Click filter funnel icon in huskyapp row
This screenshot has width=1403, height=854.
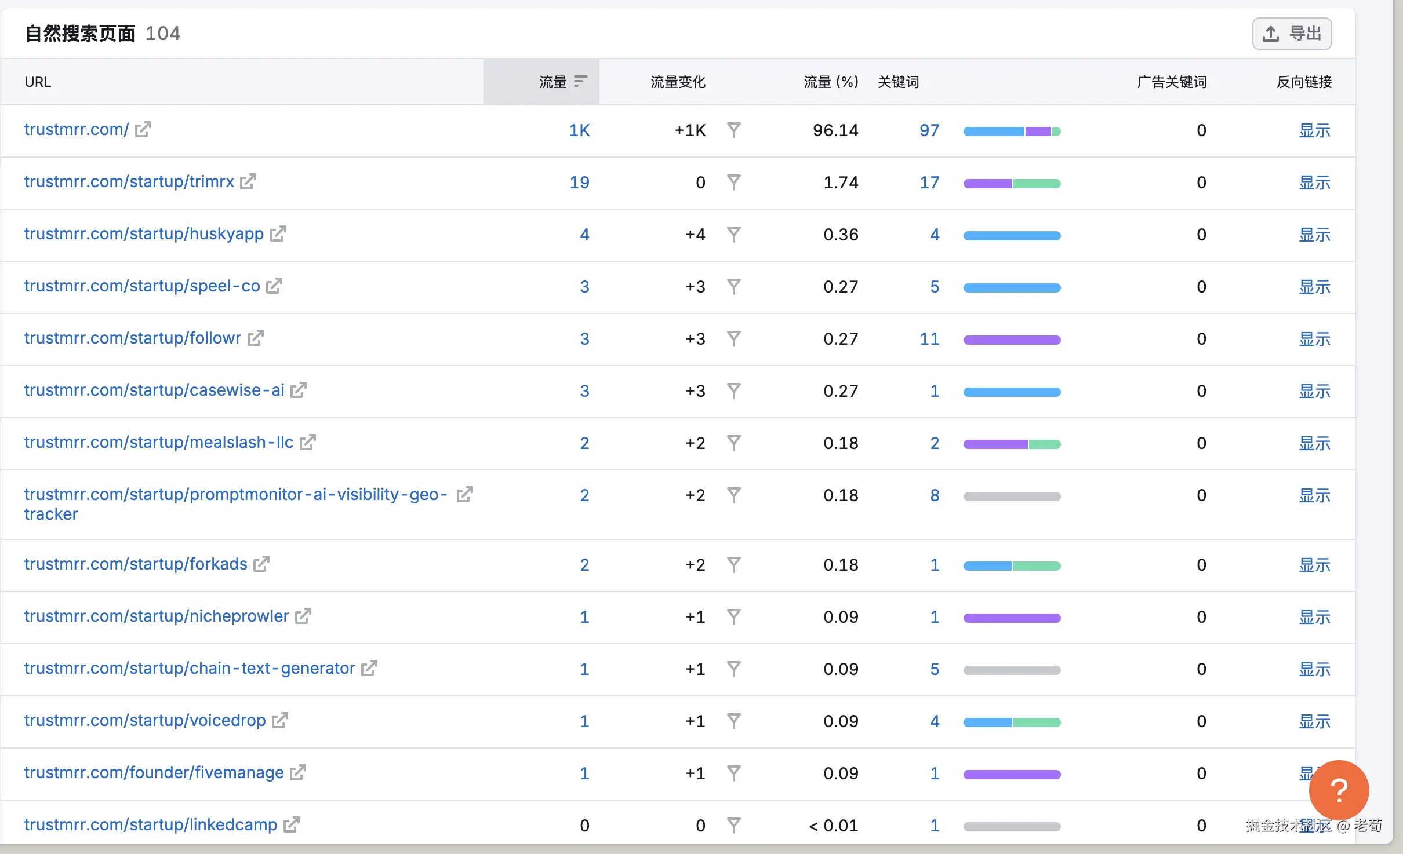(x=733, y=234)
